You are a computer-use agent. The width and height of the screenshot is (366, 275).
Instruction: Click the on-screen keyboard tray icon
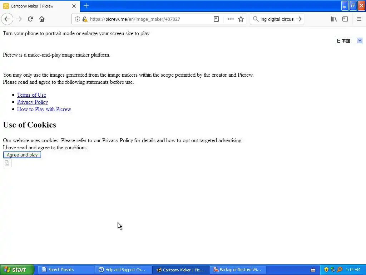pos(313,270)
